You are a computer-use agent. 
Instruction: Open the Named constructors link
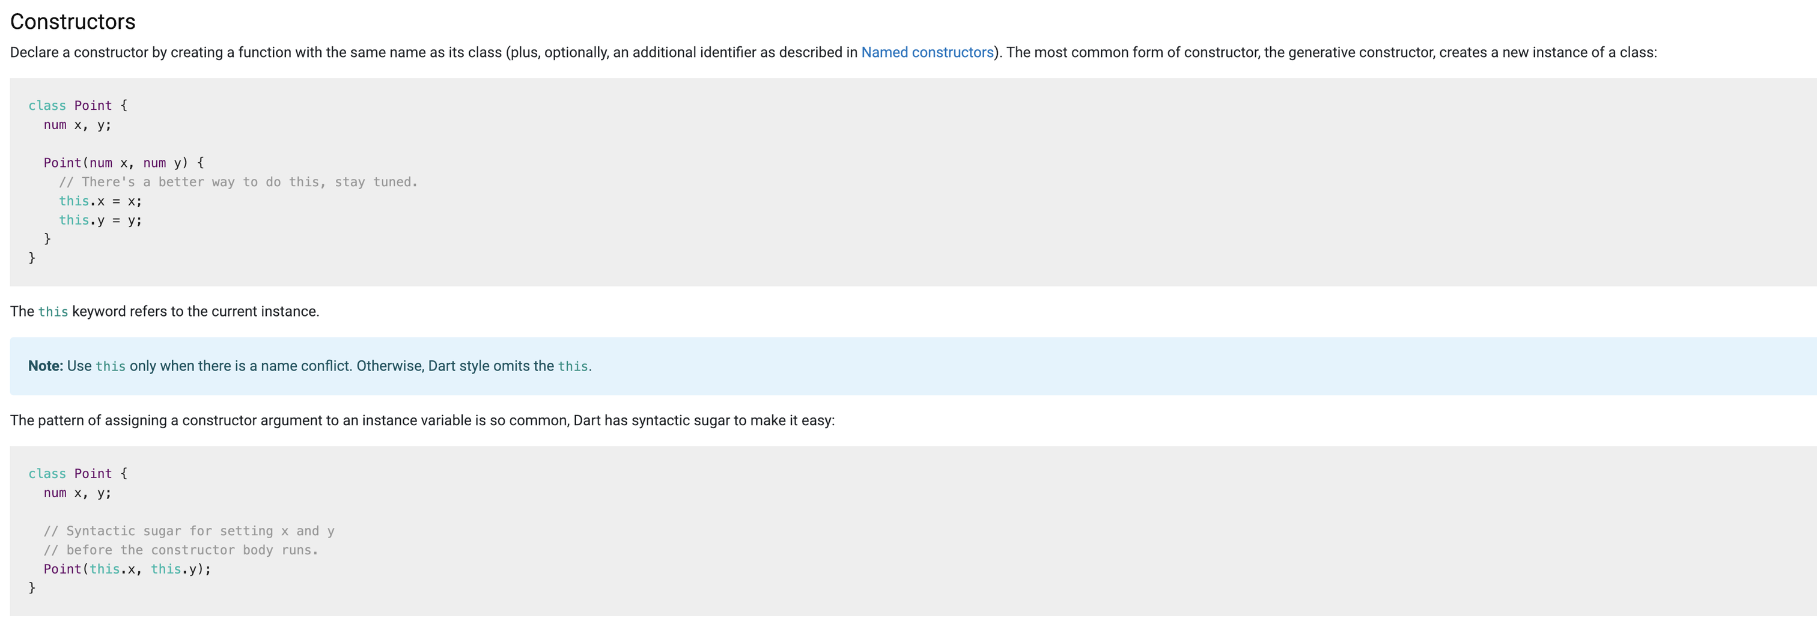927,53
